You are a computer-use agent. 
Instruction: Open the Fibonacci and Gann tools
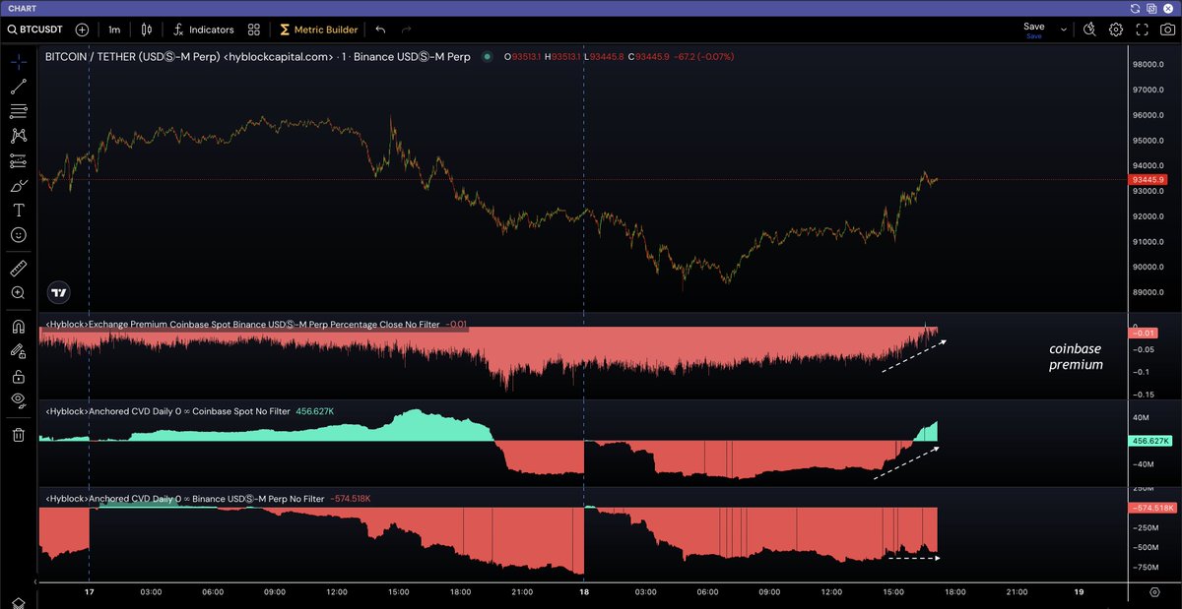pos(19,111)
